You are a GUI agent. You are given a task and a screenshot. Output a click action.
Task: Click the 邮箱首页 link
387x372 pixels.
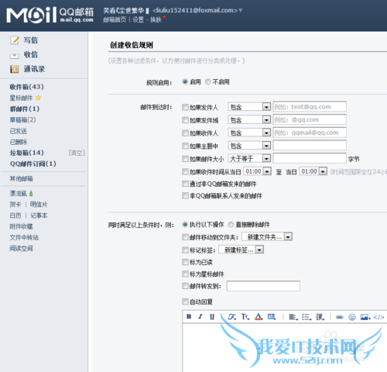[x=115, y=19]
